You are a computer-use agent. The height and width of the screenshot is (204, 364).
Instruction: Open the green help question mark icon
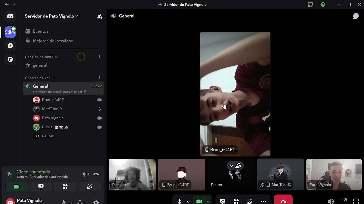(x=323, y=5)
